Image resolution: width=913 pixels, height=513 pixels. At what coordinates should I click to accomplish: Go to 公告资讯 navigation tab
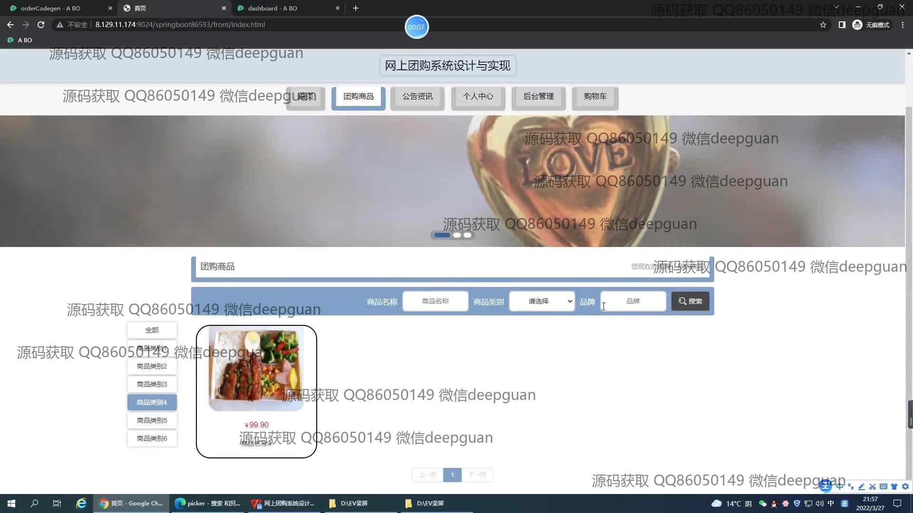(x=417, y=96)
